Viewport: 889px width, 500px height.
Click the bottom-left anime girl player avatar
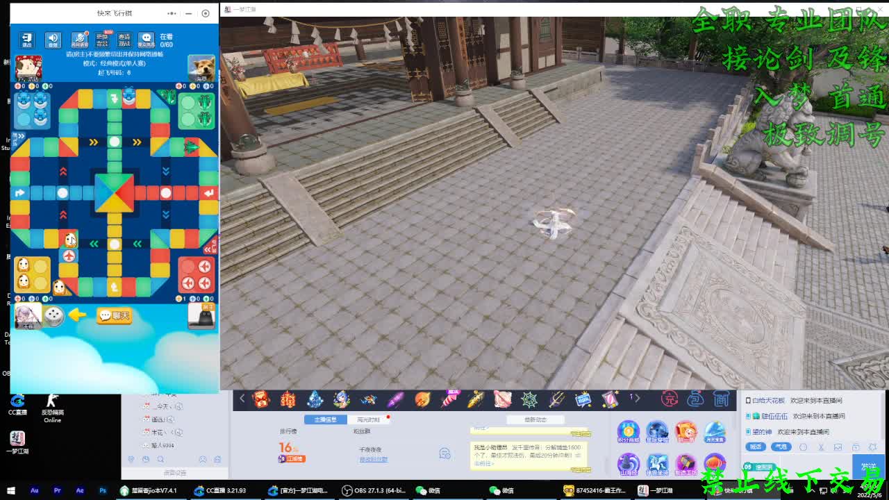[28, 316]
